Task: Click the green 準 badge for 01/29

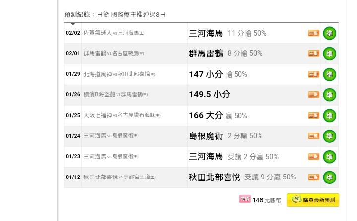Action: tap(329, 74)
